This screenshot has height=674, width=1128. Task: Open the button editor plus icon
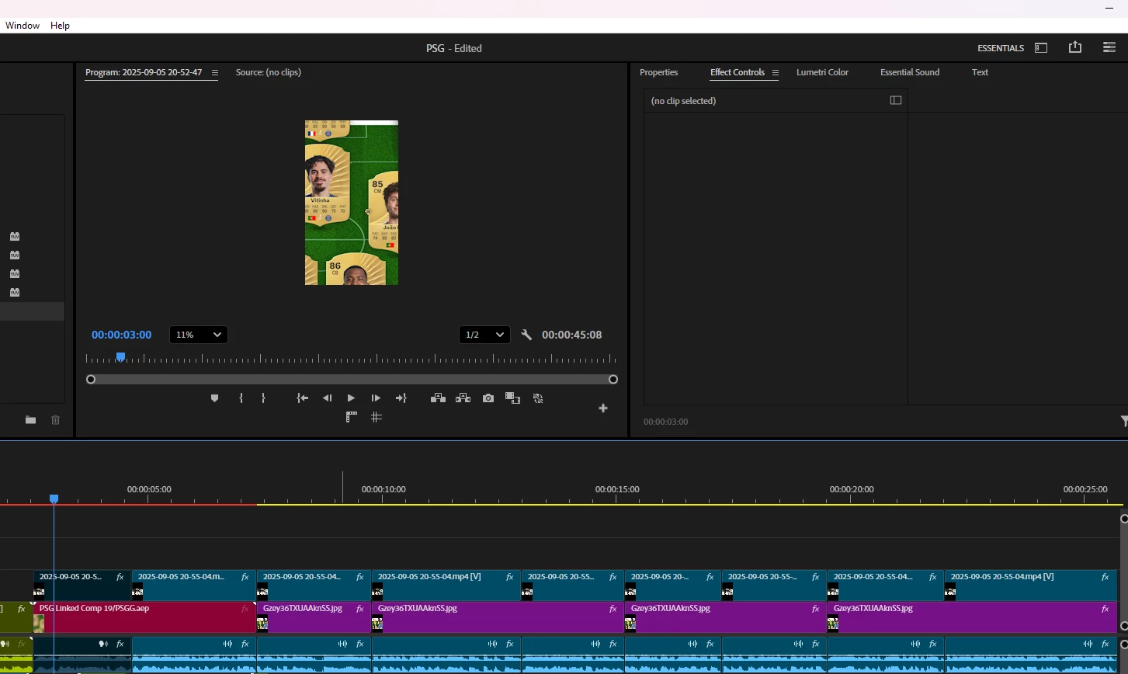[x=603, y=408]
